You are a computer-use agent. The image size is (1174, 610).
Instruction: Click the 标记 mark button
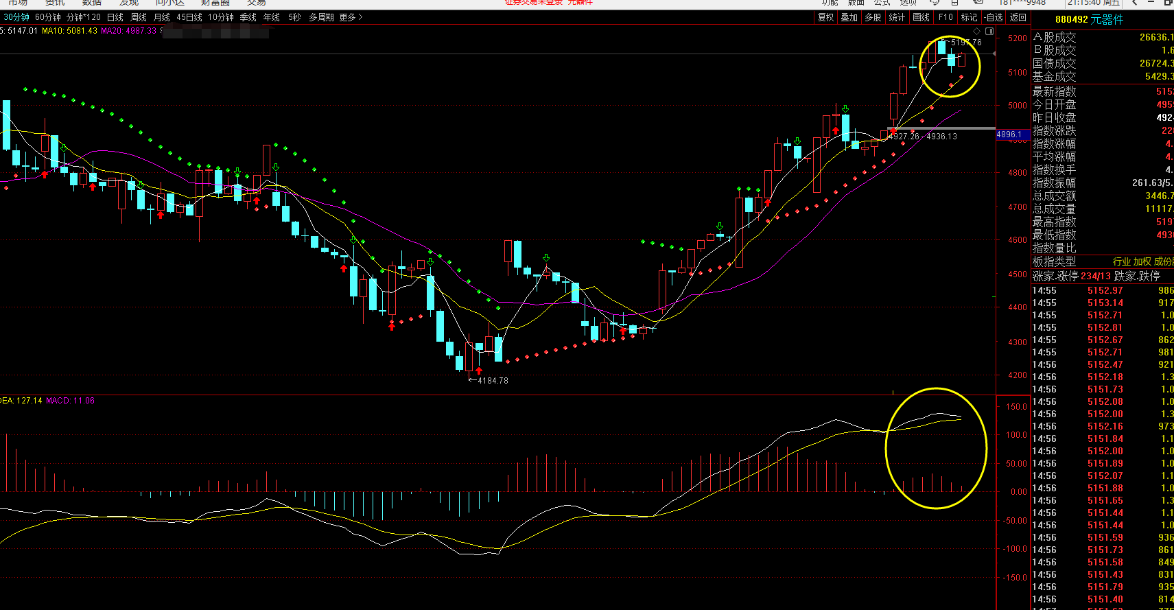pos(970,17)
